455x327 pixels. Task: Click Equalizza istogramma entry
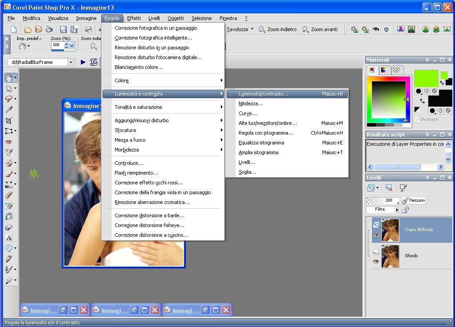287,143
